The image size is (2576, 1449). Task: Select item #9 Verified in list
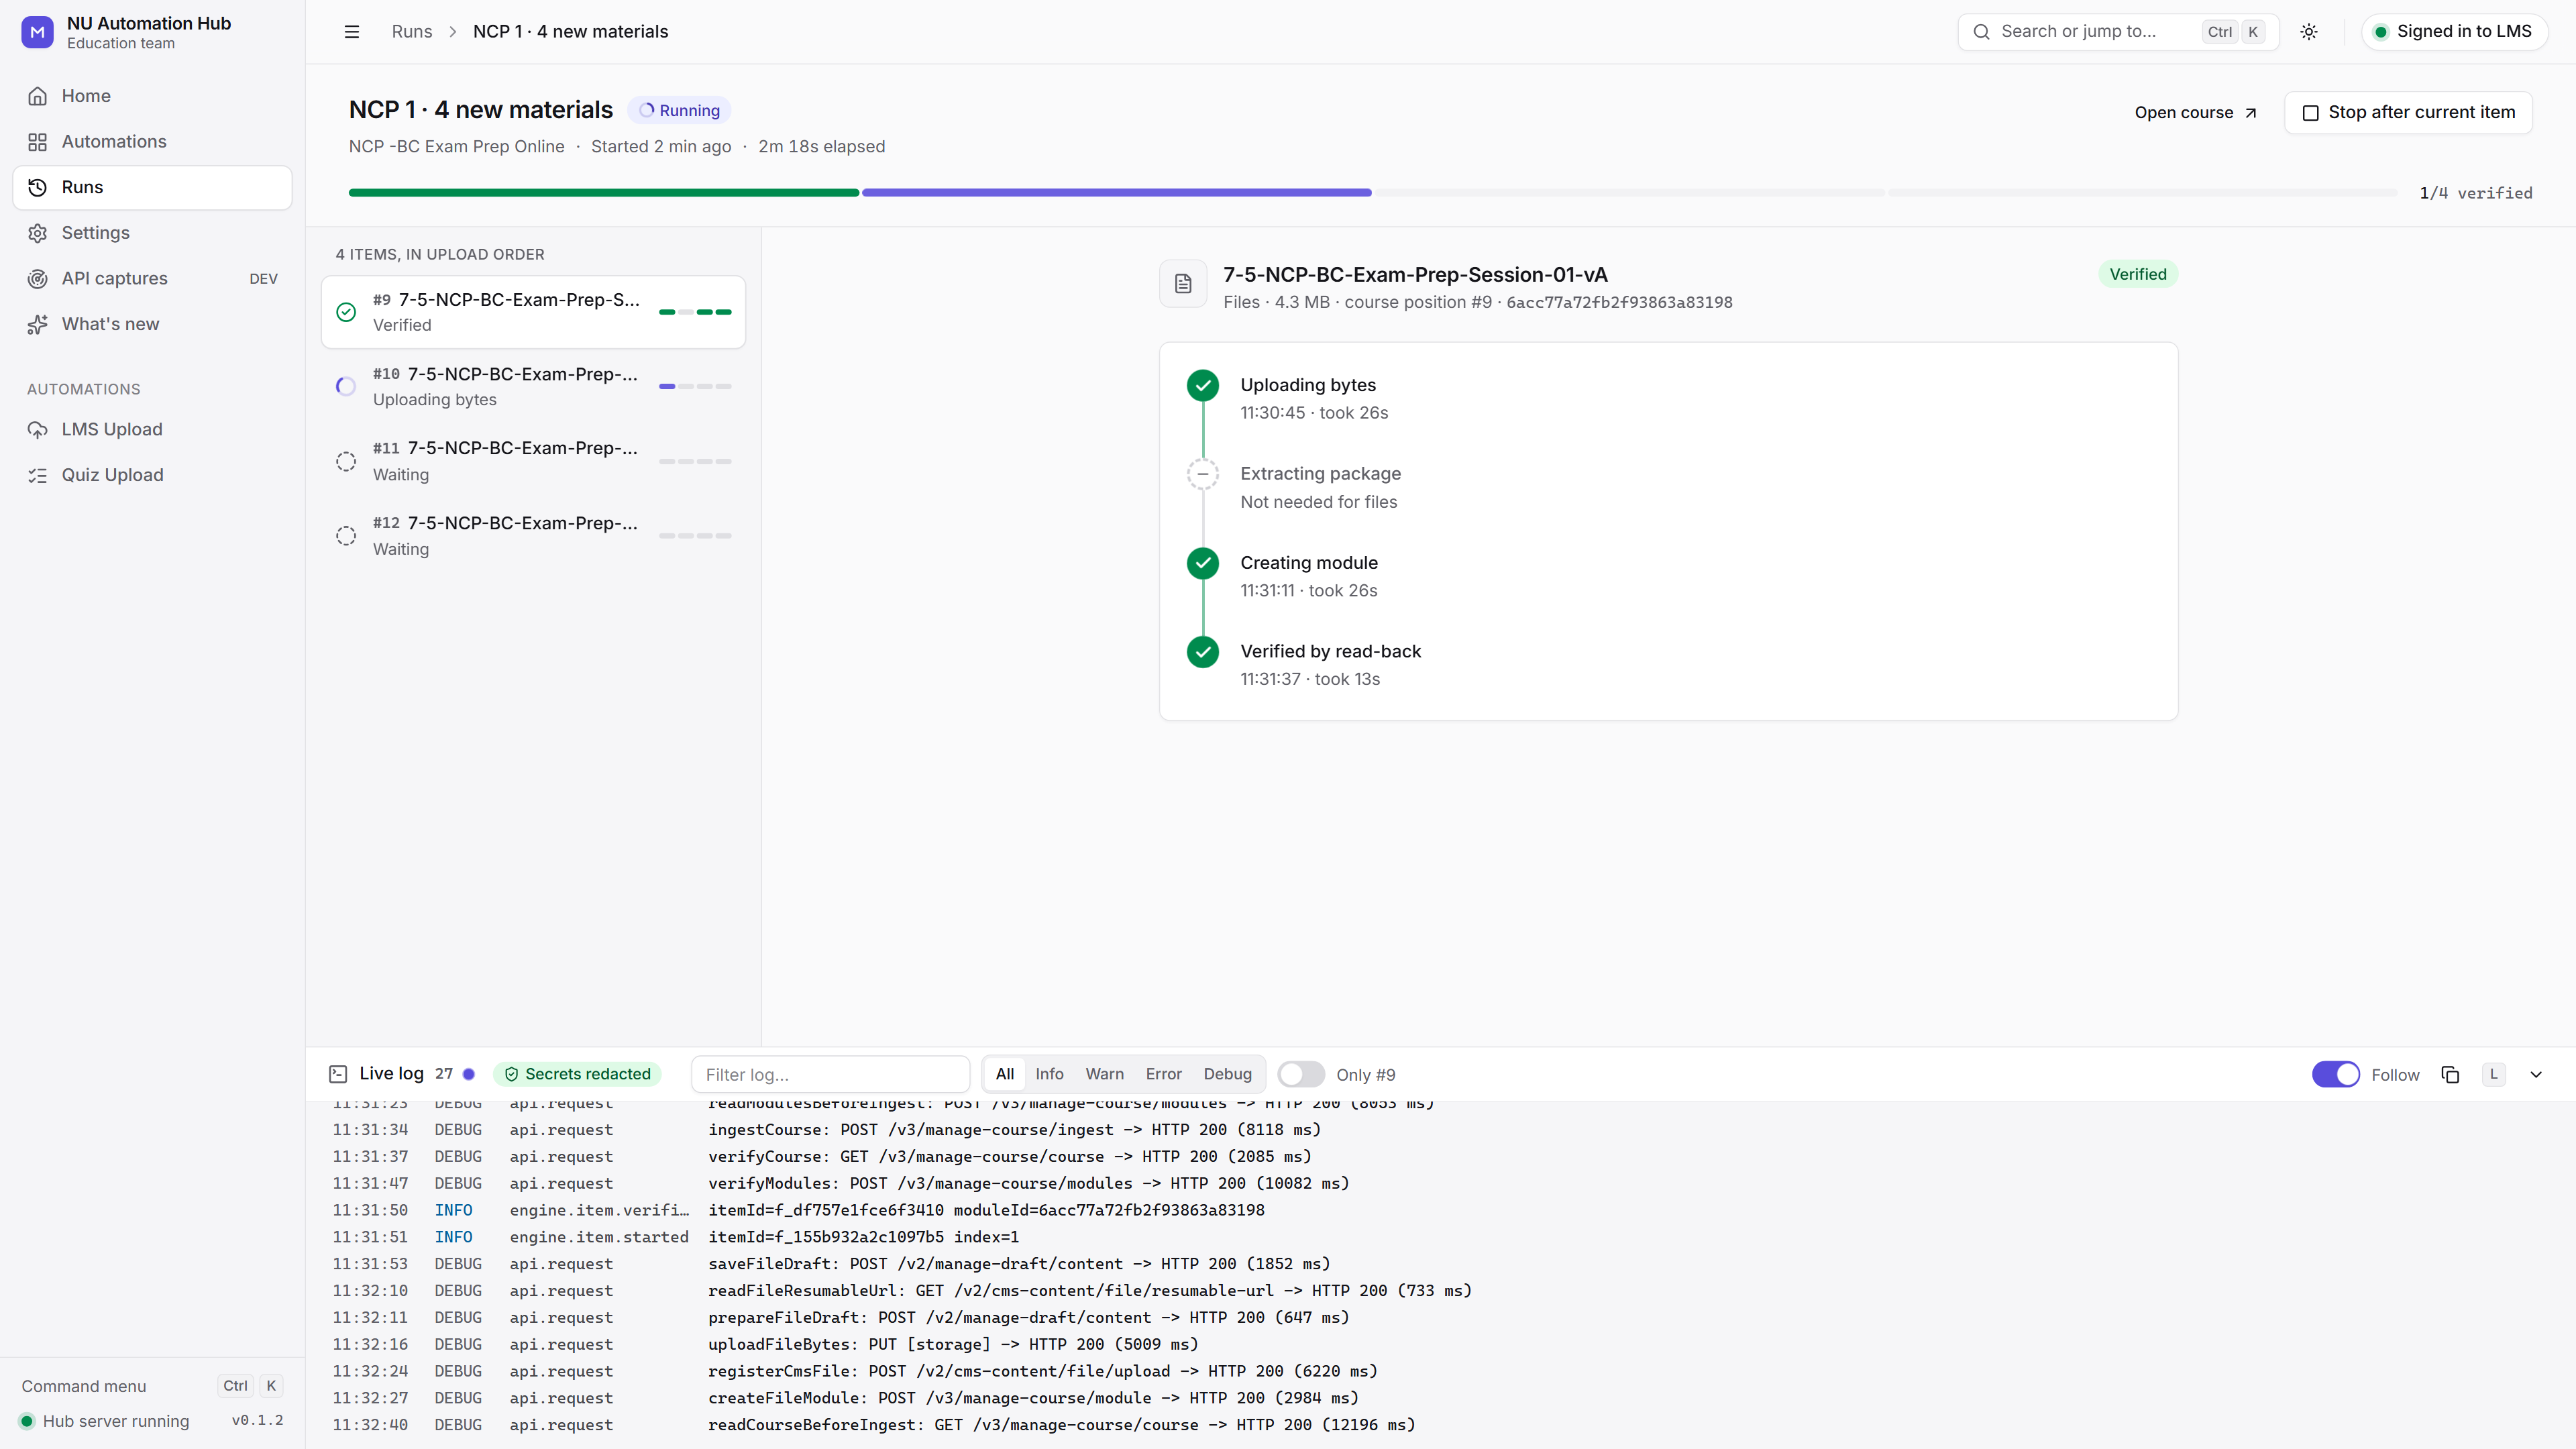(x=533, y=313)
